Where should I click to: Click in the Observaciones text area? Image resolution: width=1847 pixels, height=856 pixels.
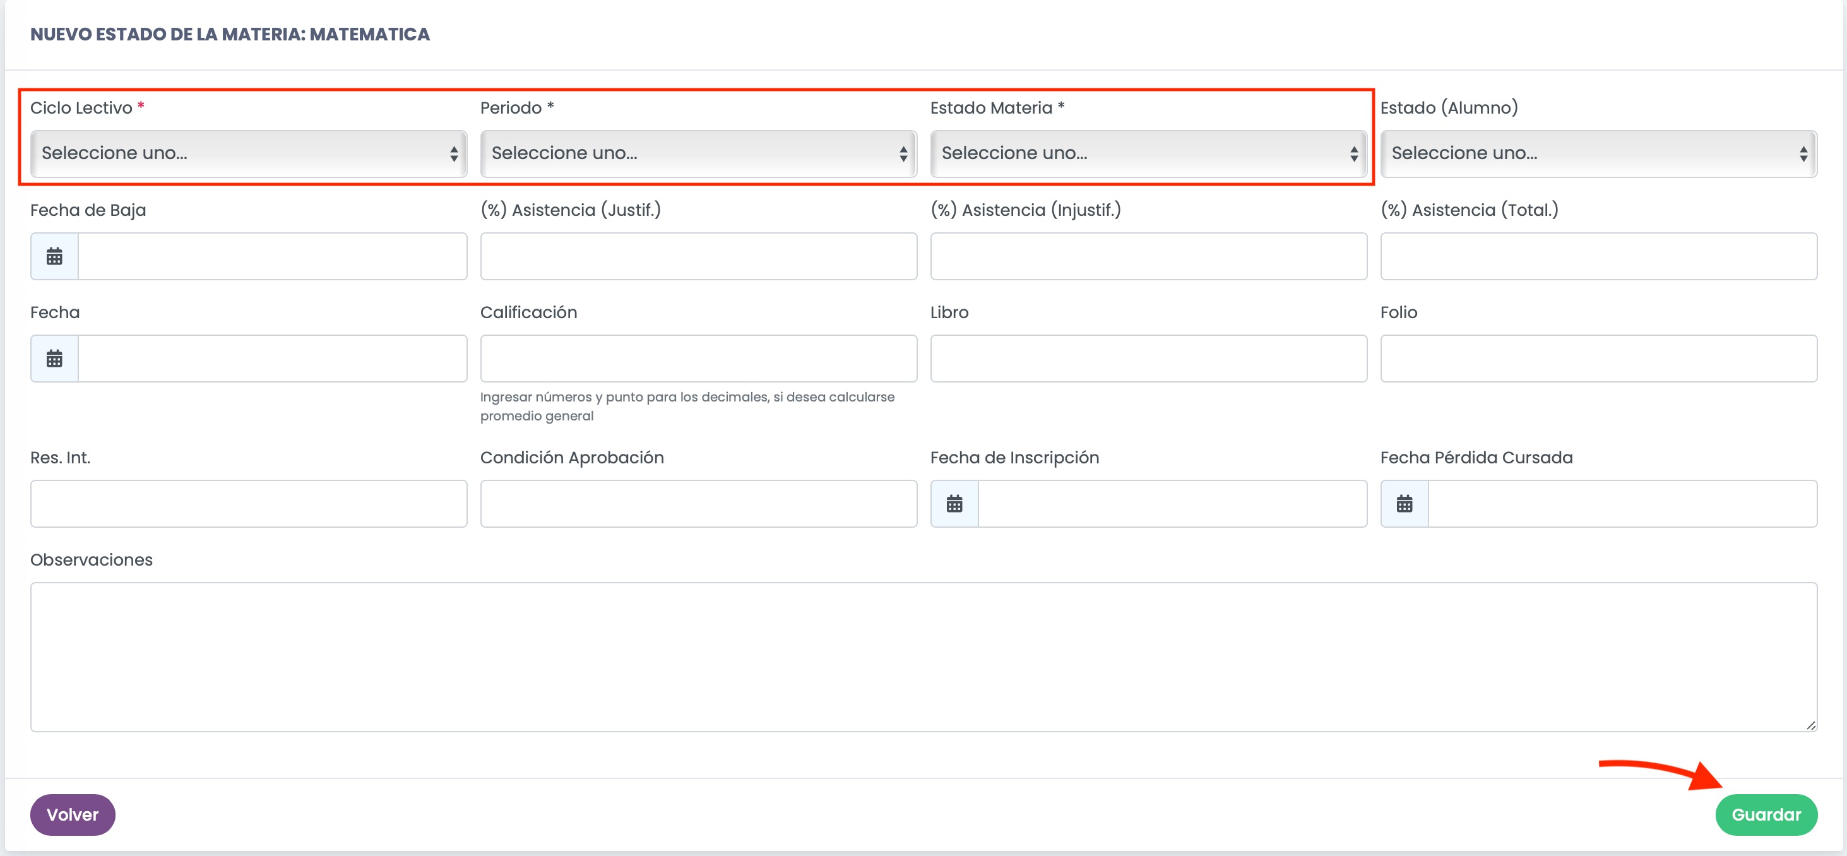click(923, 656)
